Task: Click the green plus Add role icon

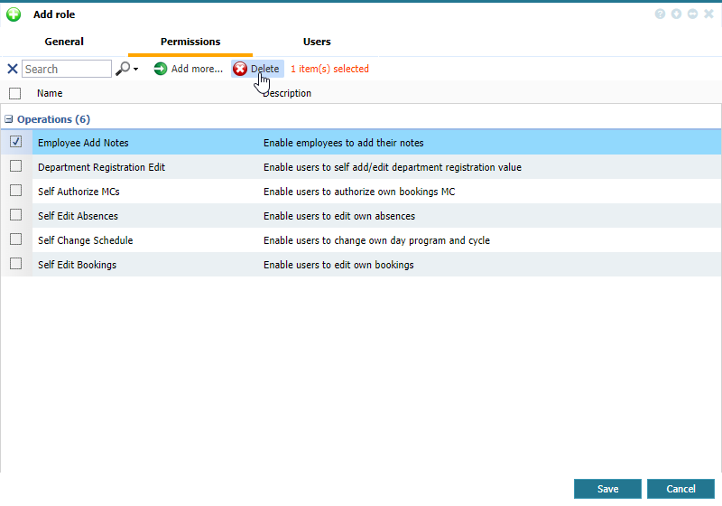Action: click(x=14, y=14)
